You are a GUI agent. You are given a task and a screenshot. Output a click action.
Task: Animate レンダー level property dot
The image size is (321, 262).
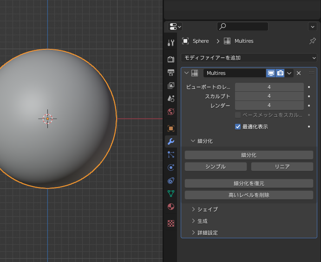(309, 106)
